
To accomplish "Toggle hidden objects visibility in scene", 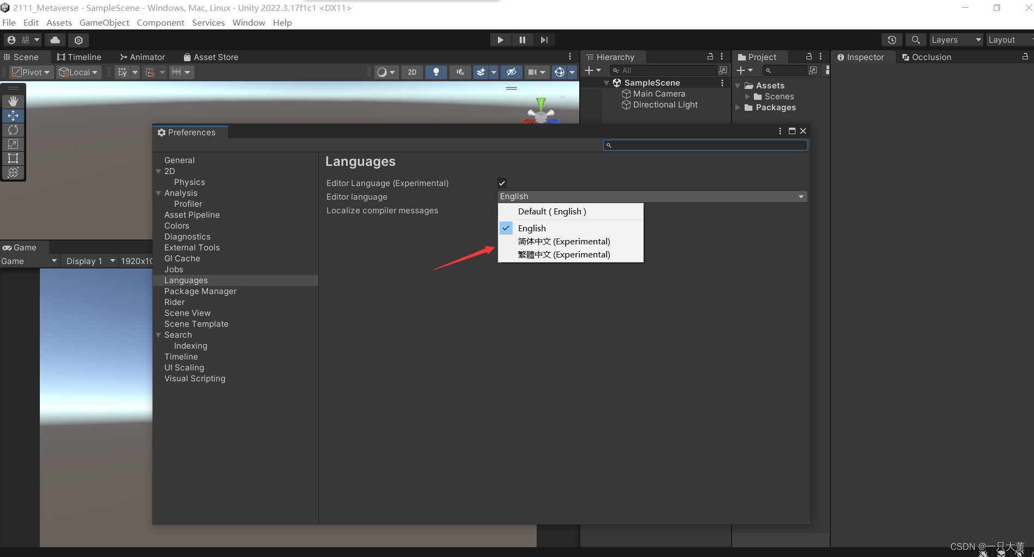I will 511,72.
